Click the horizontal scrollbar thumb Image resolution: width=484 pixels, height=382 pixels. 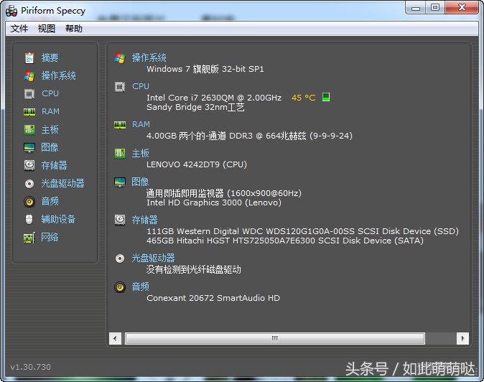[x=275, y=338]
